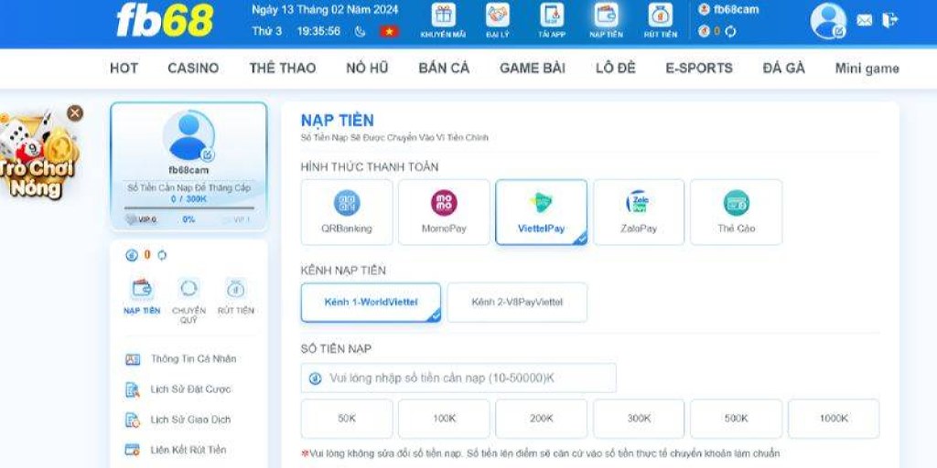937x468 pixels.
Task: Open the CASINO menu
Action: [193, 68]
